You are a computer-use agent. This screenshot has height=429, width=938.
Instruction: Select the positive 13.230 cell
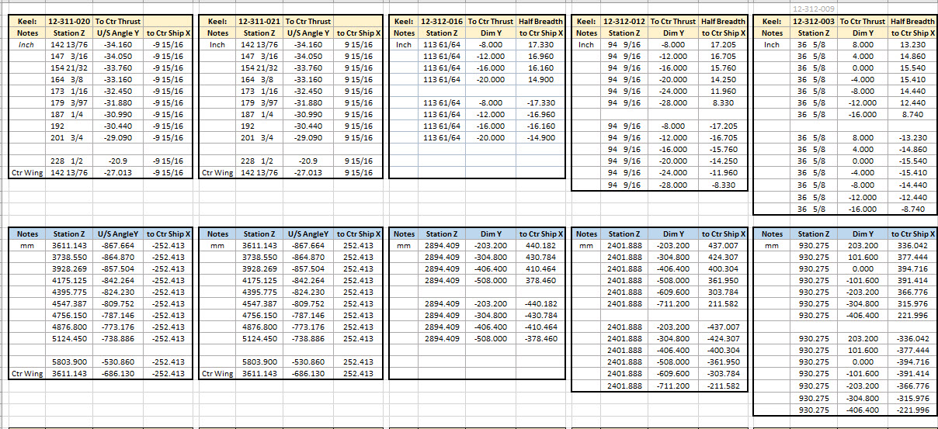[x=912, y=44]
